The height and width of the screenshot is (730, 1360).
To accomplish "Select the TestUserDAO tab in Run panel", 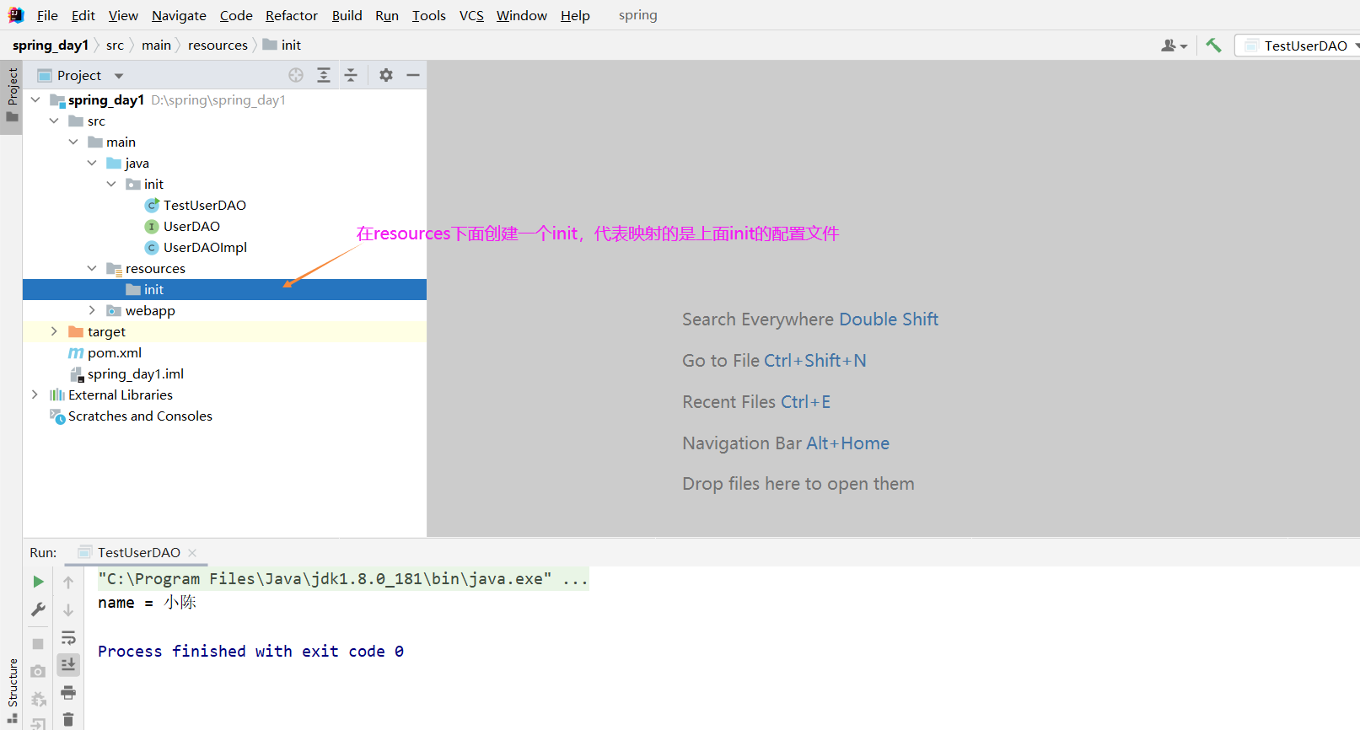I will pos(138,552).
